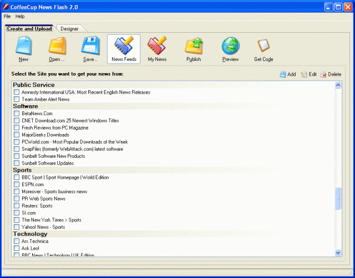Open a project with the Open folder icon
The width and height of the screenshot is (355, 278).
57,46
